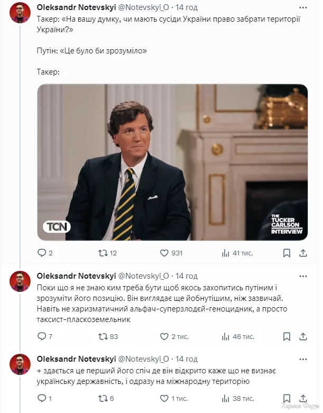Like the tweet with 2 тис. likes

click(174, 337)
